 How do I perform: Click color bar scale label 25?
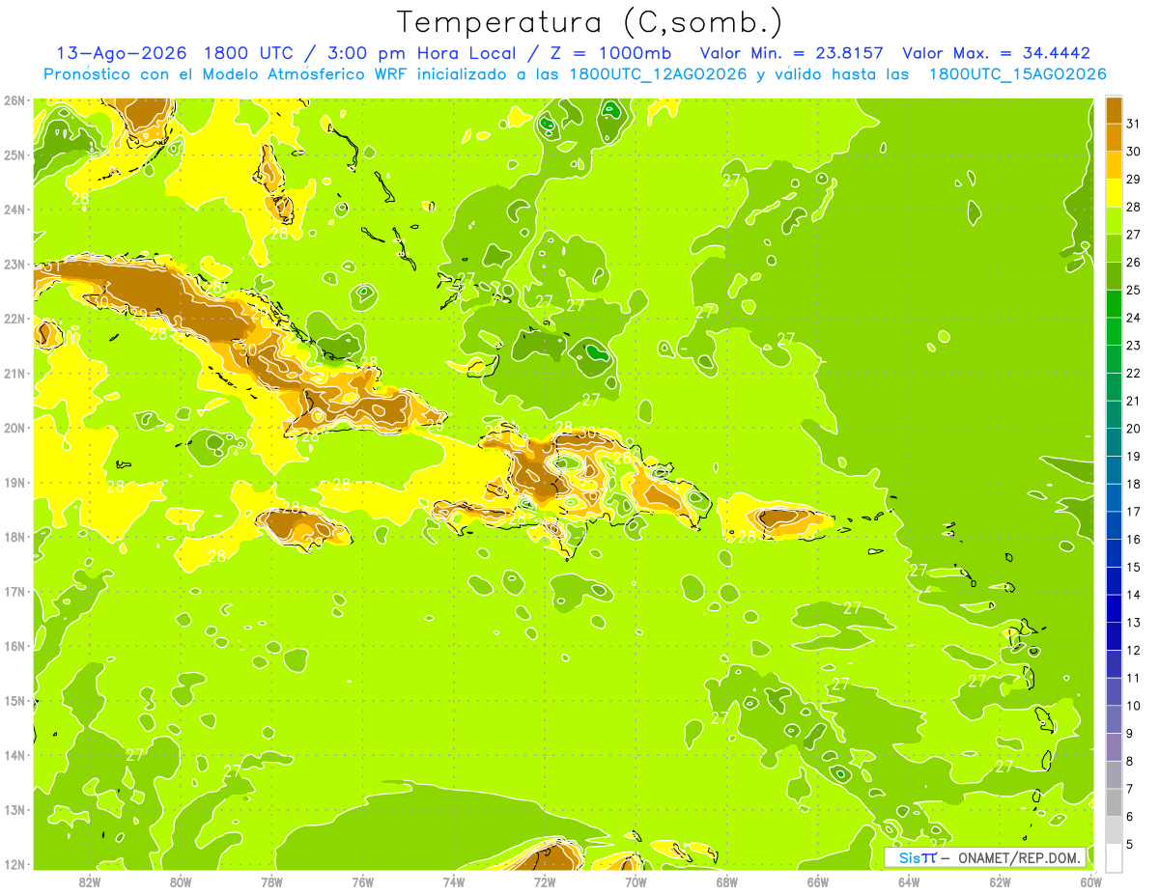click(x=1134, y=290)
